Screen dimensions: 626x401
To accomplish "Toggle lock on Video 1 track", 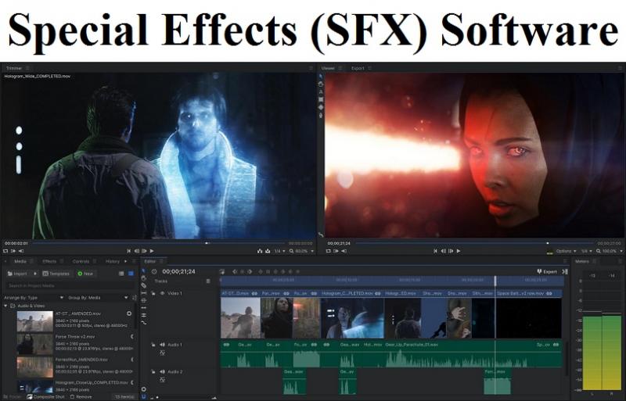I will click(153, 293).
